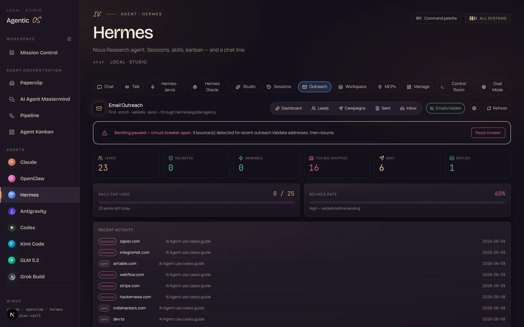Open workspace settings sliders icon

pos(69,39)
